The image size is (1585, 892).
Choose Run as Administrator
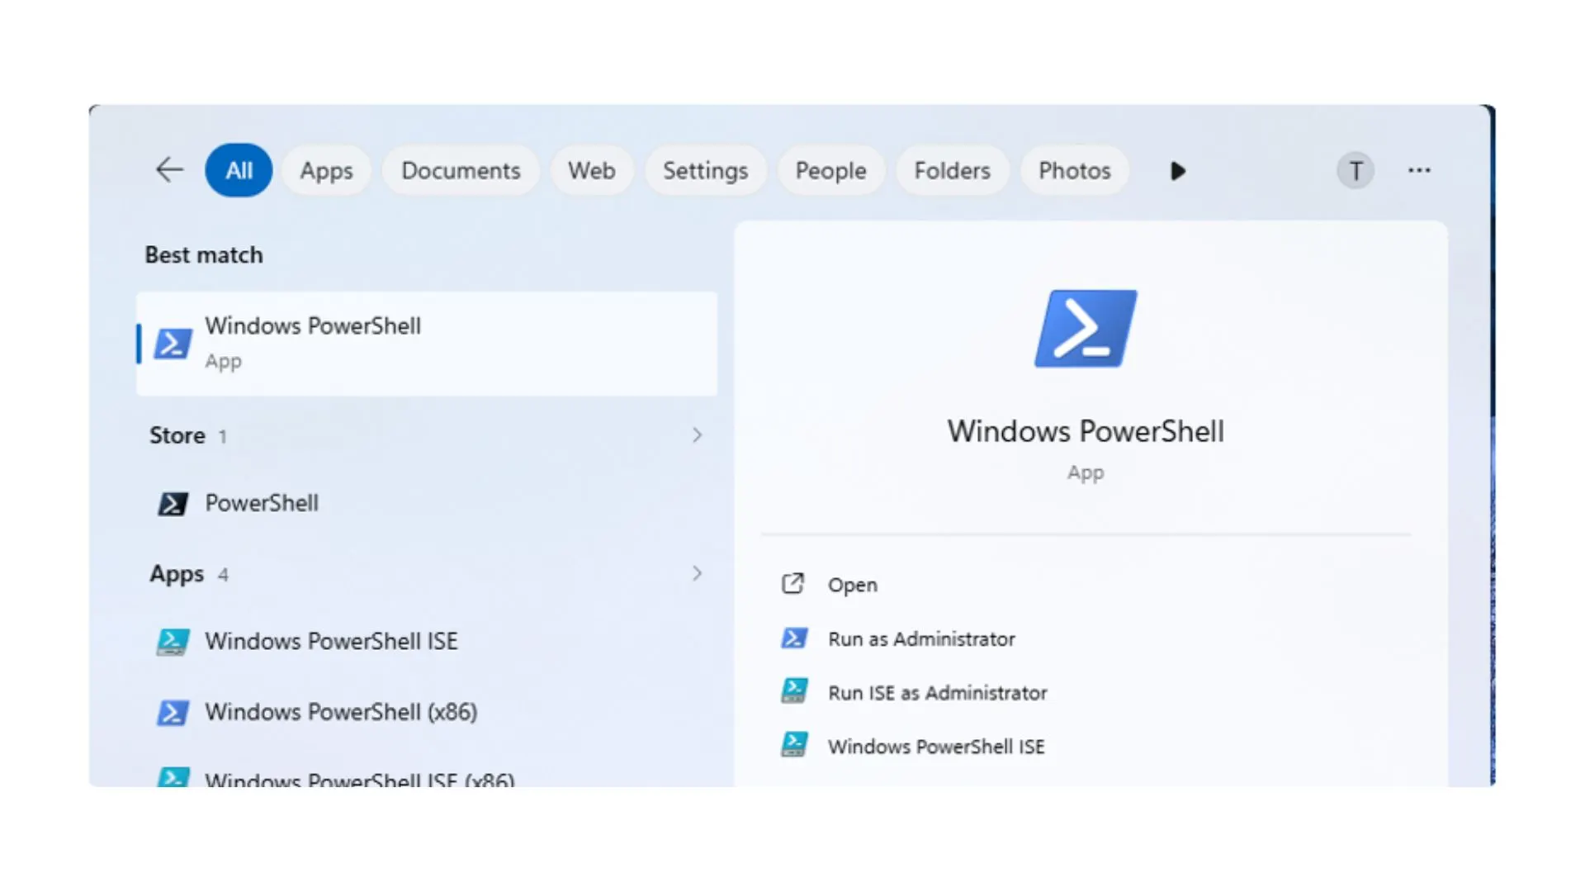(x=921, y=639)
